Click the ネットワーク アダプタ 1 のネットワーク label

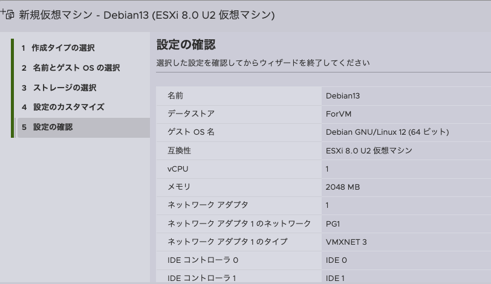click(x=239, y=224)
